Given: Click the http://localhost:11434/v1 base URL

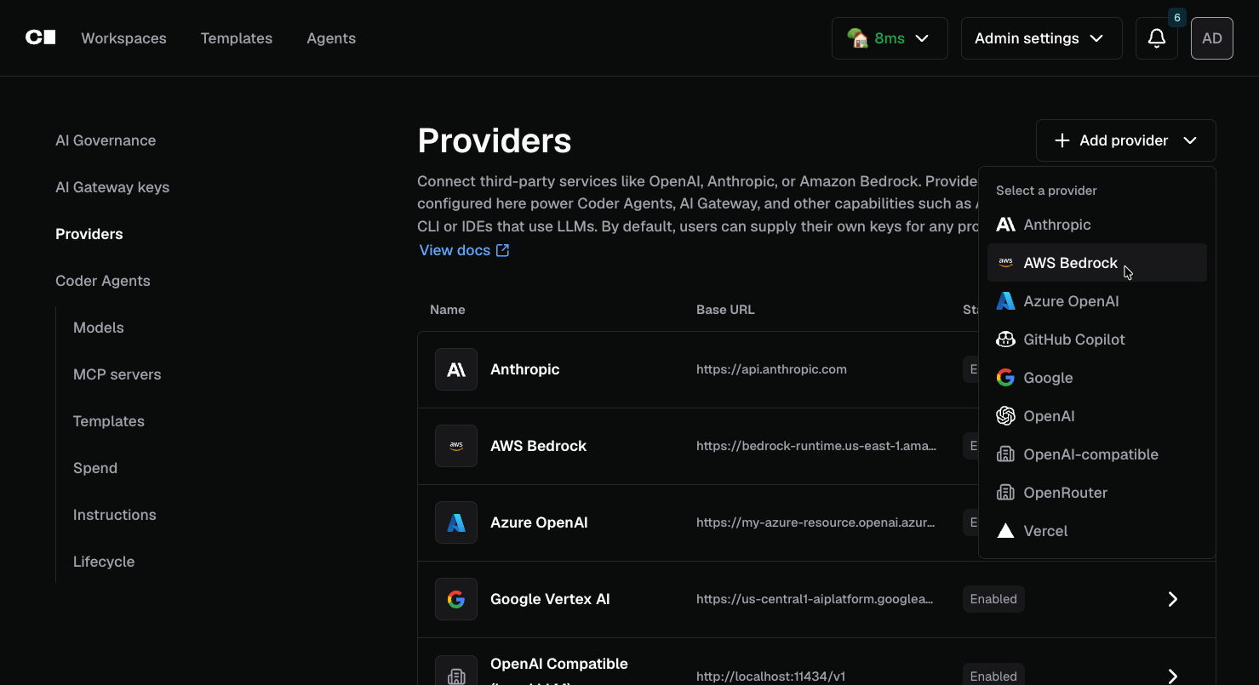Looking at the screenshot, I should [770, 676].
